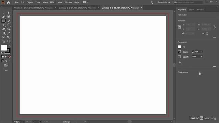219x123 pixels.
Task: Select the Pen tool
Action: click(x=4, y=17)
